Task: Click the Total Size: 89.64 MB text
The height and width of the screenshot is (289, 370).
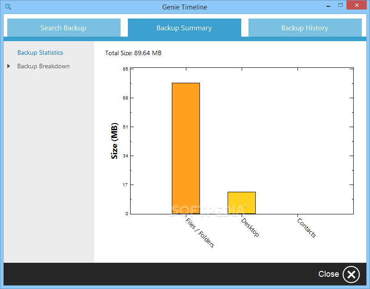Action: [133, 53]
